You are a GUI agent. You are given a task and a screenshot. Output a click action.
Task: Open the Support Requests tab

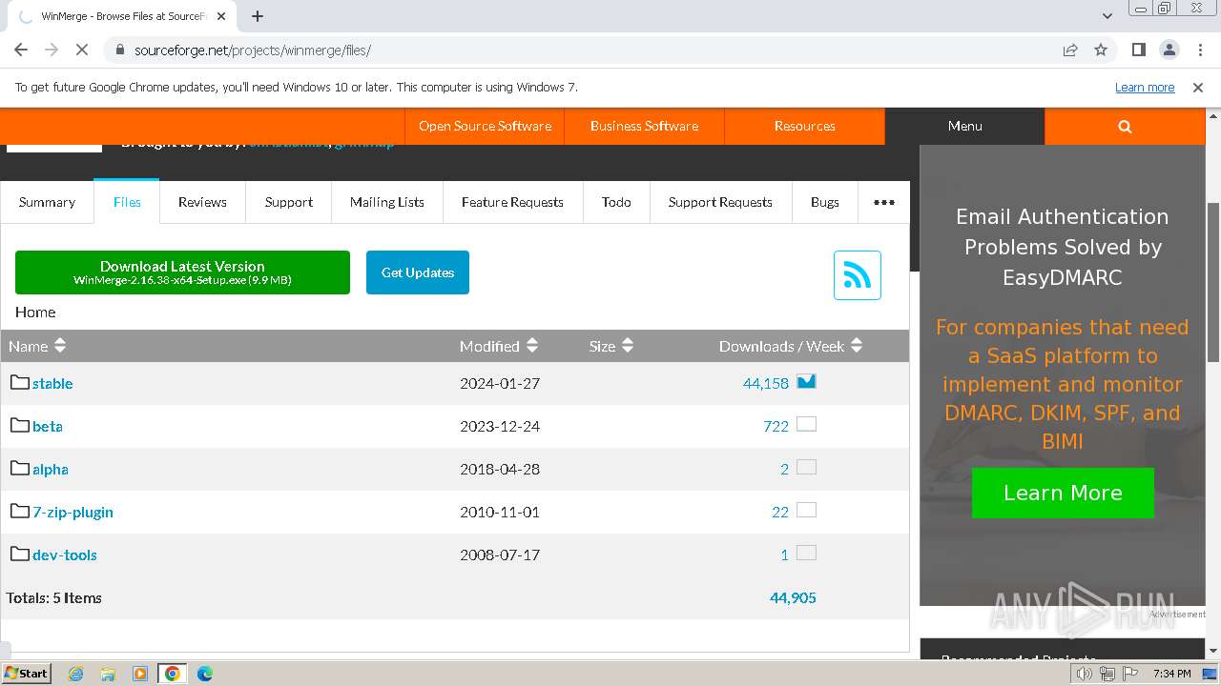click(x=720, y=202)
